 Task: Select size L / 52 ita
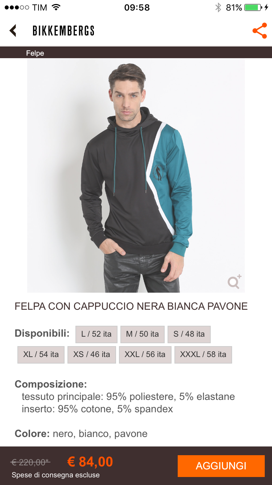pyautogui.click(x=96, y=334)
